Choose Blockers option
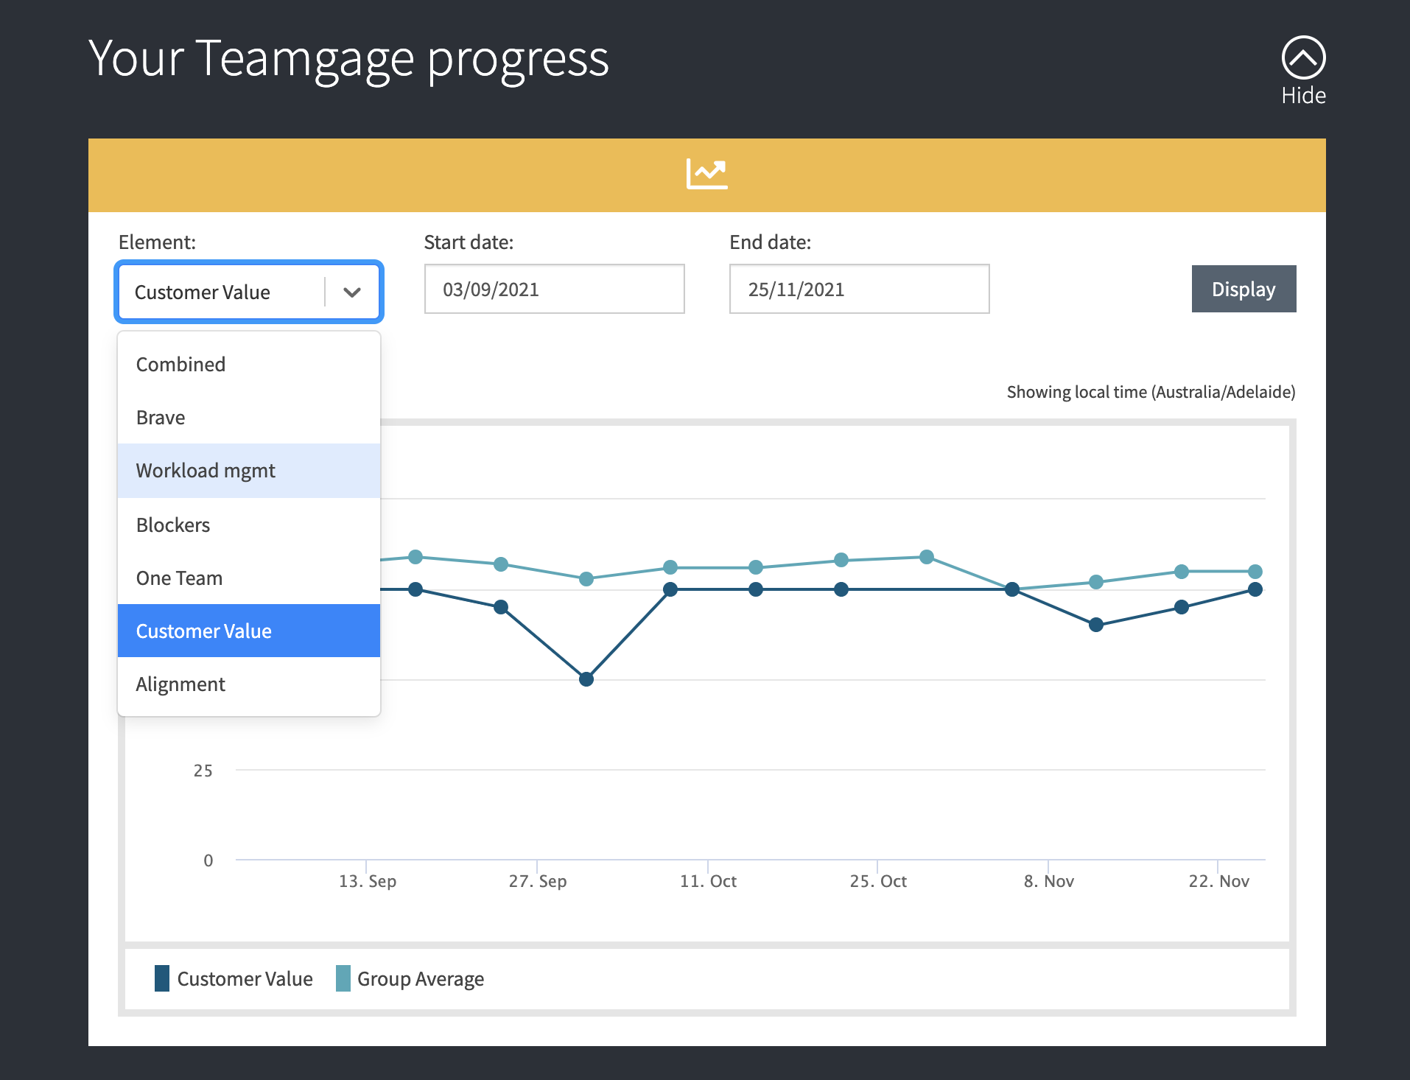Screen dimensions: 1410x1080 (249, 525)
